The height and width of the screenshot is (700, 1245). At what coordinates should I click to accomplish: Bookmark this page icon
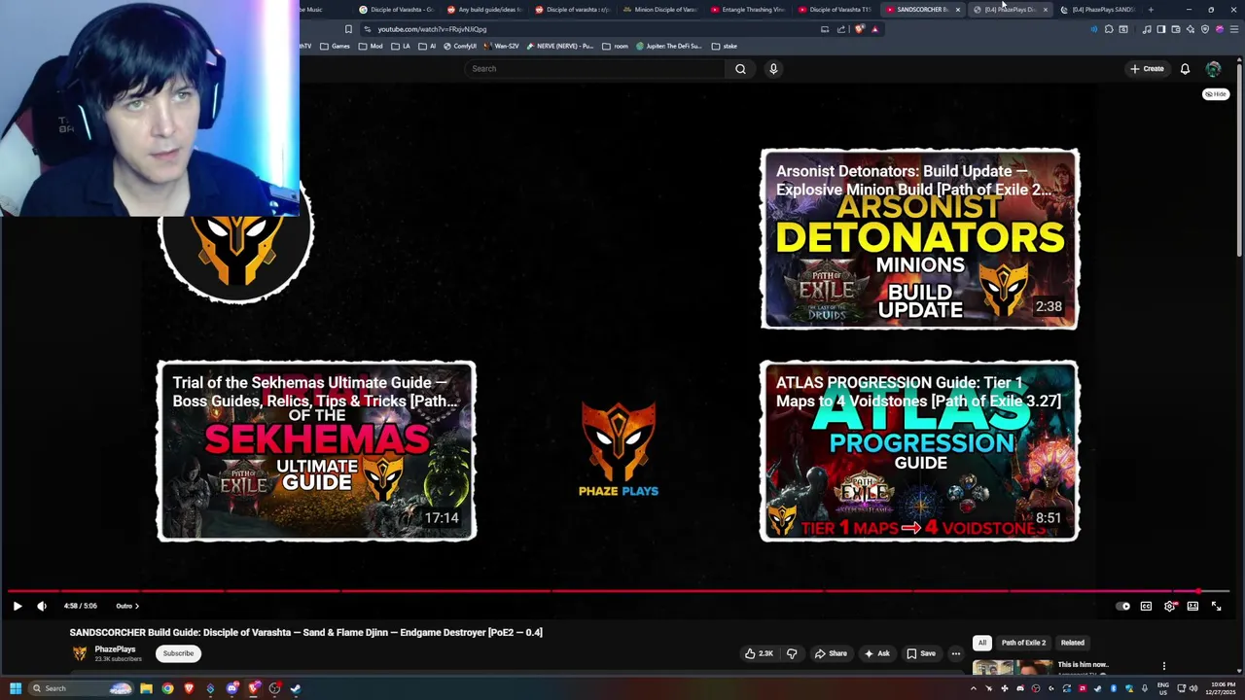(x=348, y=29)
